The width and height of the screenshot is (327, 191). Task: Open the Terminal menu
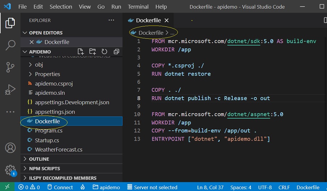tap(138, 7)
